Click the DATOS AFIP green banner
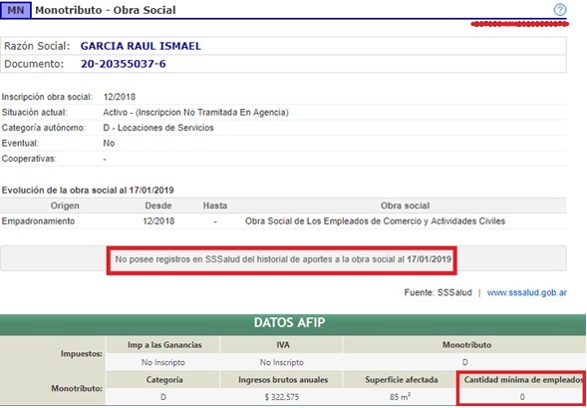Viewport: 587px width, 408px height. (293, 324)
